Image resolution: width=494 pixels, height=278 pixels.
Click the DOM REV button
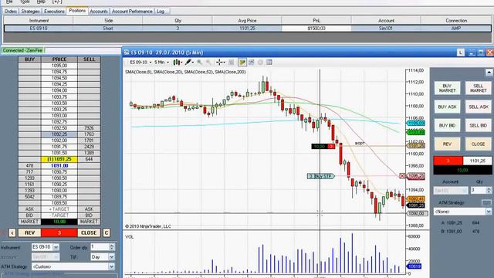29,233
